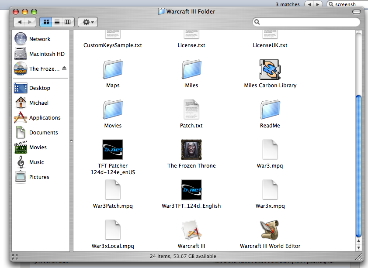Select the War3.mpq file icon
The height and width of the screenshot is (268, 368).
[x=270, y=150]
